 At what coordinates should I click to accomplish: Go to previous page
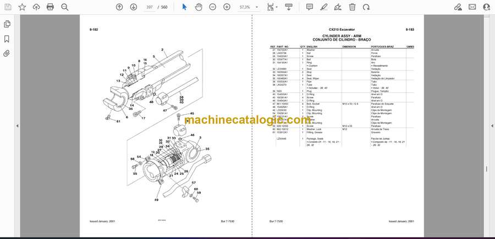coord(119,7)
